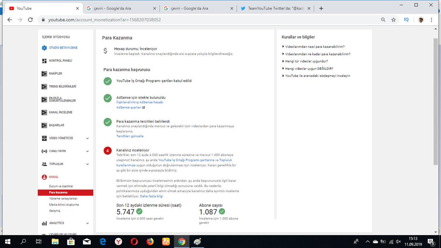
Task: Open Yandex Browser from taskbar
Action: point(119,241)
